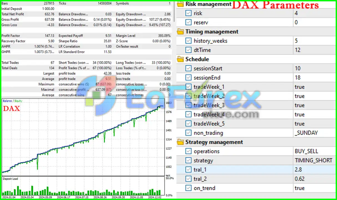Edit the history_weeks value 5
Viewport: 337px width, 200px height.
point(314,41)
